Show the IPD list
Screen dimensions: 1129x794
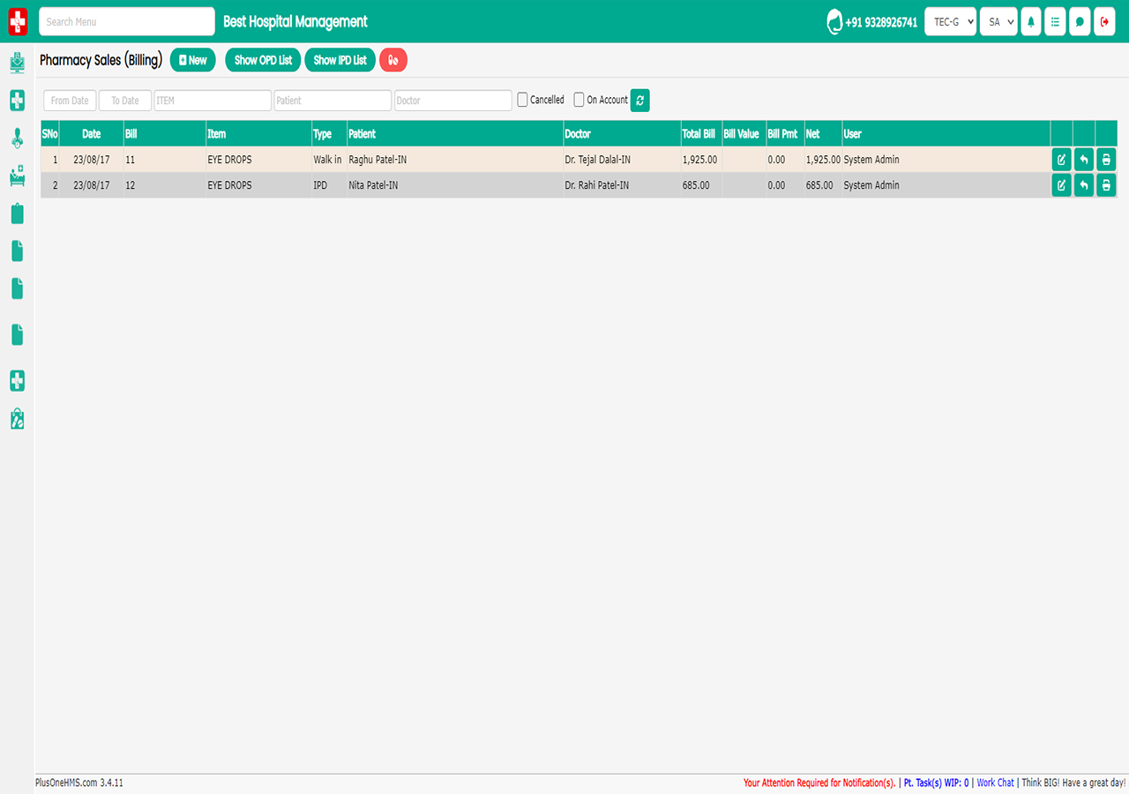point(340,60)
